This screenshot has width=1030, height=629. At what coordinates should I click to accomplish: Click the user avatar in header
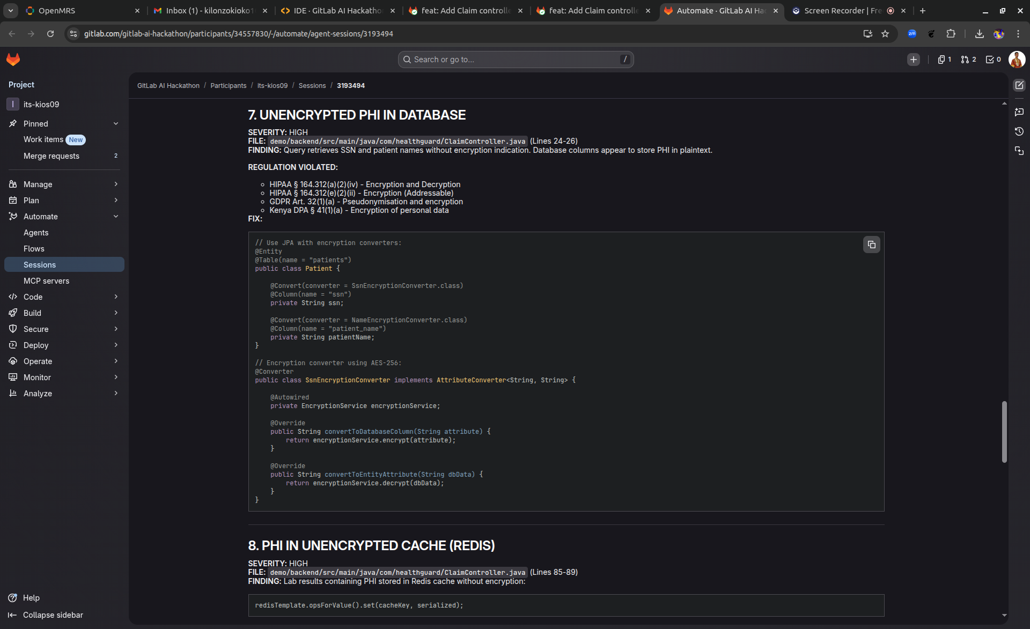pos(1017,60)
